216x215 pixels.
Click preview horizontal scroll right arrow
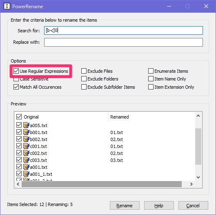(192, 184)
